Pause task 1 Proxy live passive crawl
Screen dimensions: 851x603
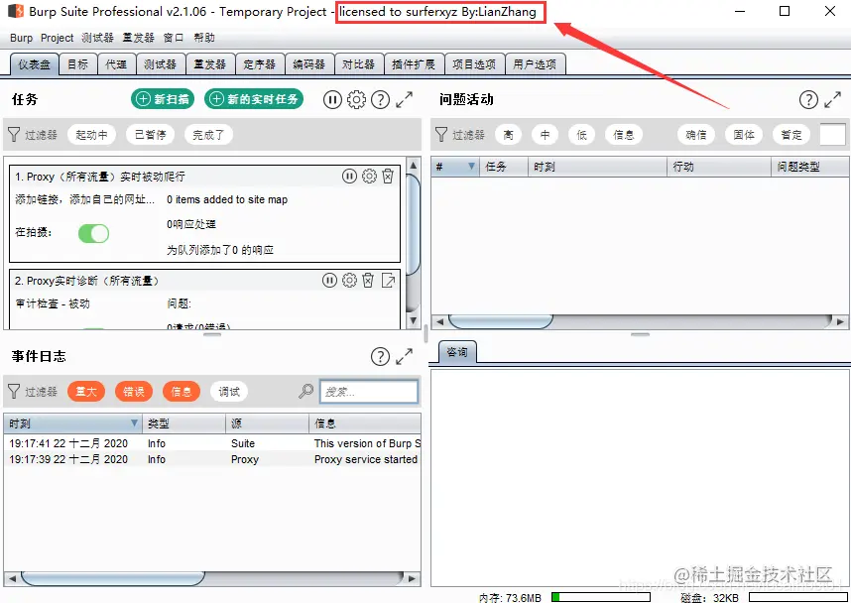pyautogui.click(x=349, y=176)
